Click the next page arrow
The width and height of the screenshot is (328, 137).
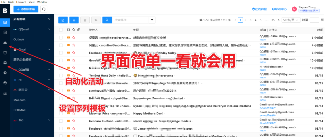click(x=279, y=20)
